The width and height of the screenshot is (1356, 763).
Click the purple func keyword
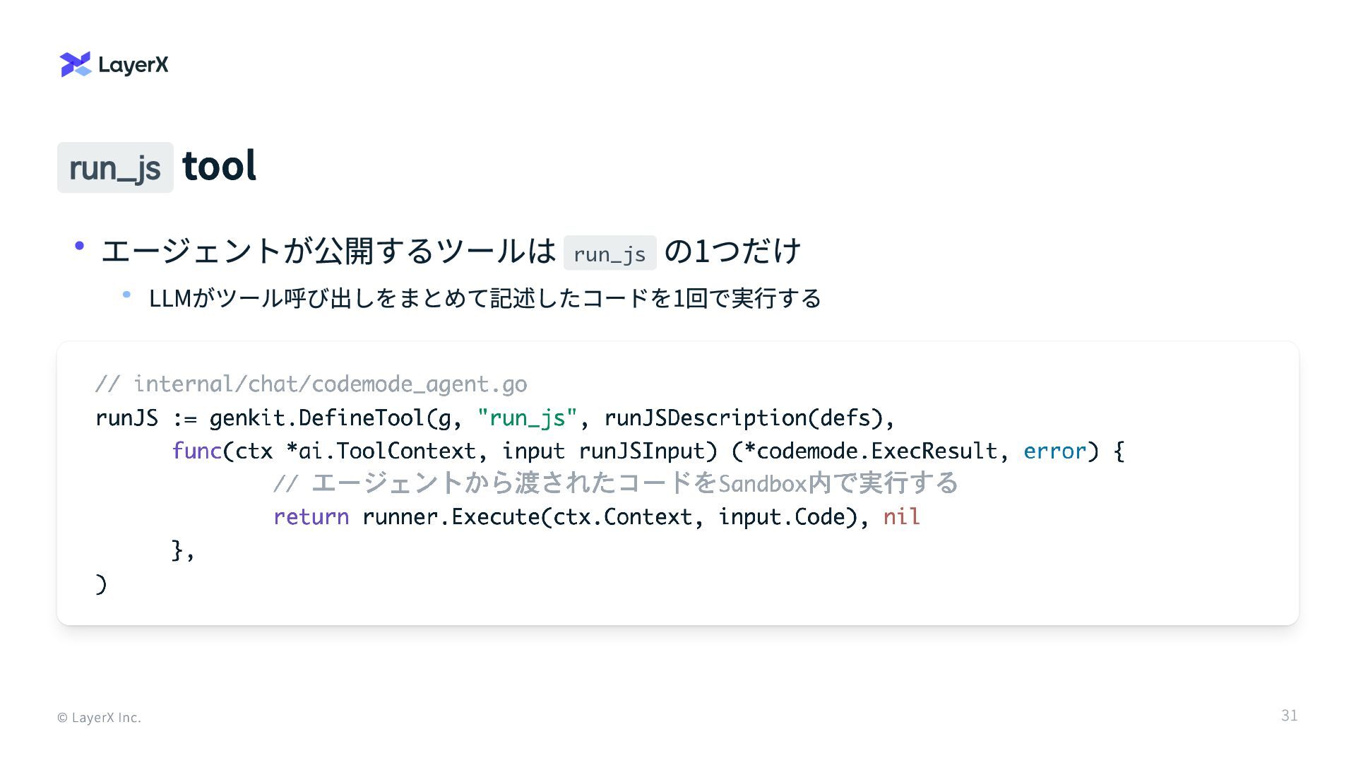[196, 451]
